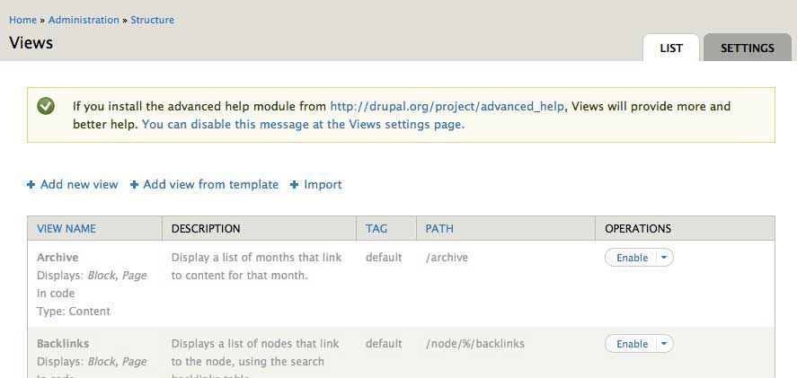The image size is (797, 378).
Task: Open the Home breadcrumb link
Action: (22, 20)
